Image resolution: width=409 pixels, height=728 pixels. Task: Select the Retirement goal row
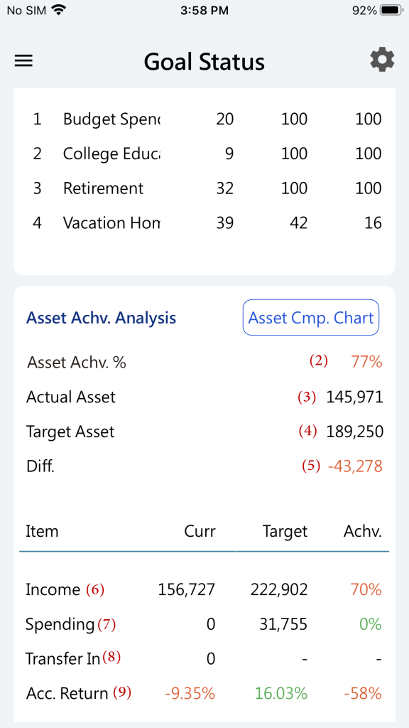pos(204,188)
